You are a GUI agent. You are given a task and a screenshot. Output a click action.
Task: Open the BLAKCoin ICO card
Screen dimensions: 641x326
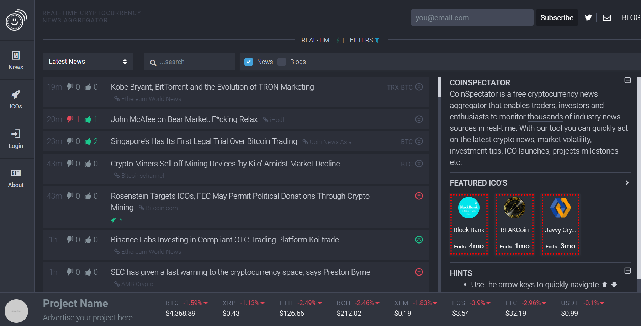point(515,224)
